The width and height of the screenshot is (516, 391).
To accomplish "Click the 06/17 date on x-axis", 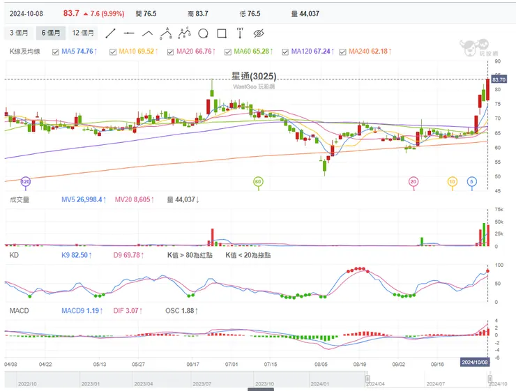I will pos(193,365).
